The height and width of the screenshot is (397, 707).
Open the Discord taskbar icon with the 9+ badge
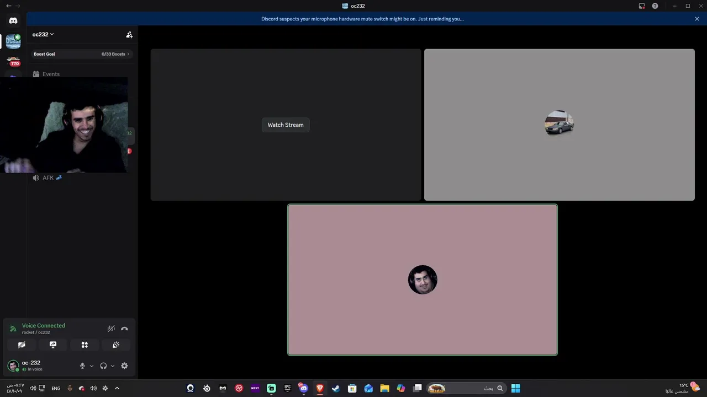(303, 388)
